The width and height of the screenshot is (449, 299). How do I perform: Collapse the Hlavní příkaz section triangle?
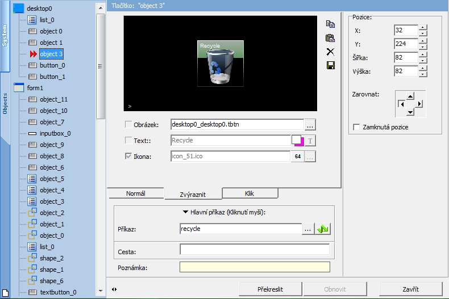coord(185,212)
